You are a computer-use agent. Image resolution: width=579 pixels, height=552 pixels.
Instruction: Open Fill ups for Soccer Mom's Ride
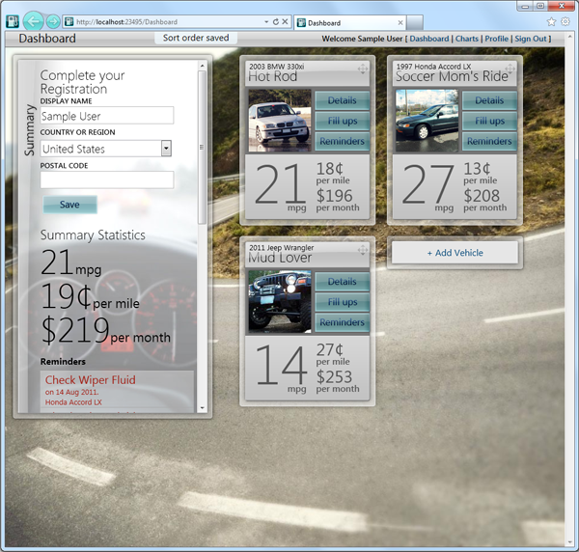point(489,121)
